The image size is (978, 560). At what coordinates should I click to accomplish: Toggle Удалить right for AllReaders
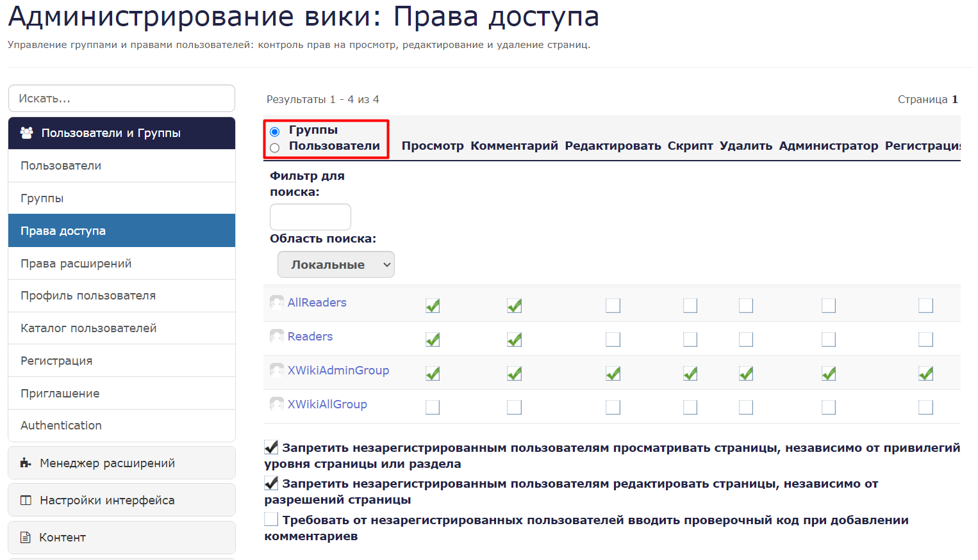pyautogui.click(x=746, y=305)
